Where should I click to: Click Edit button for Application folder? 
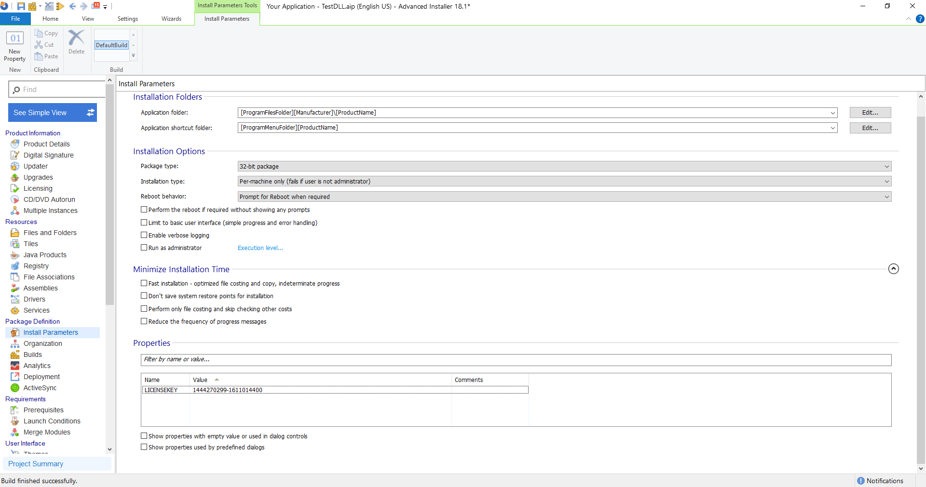click(870, 113)
